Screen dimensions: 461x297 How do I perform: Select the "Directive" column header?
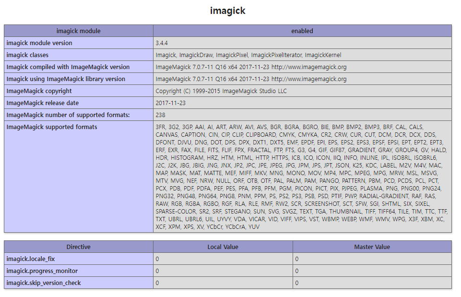point(79,247)
